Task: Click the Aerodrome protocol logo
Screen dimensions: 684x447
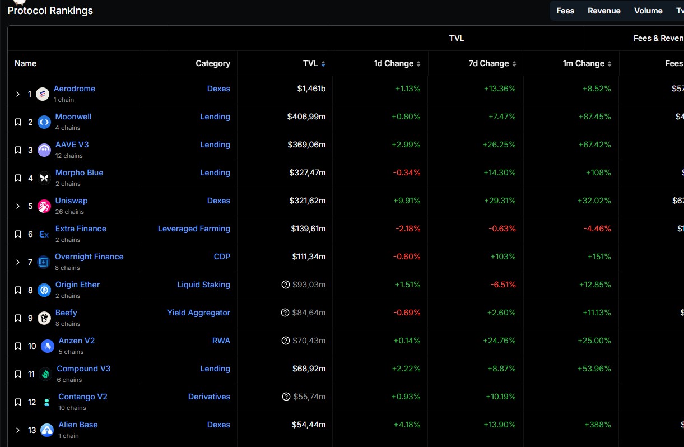Action: pyautogui.click(x=43, y=94)
